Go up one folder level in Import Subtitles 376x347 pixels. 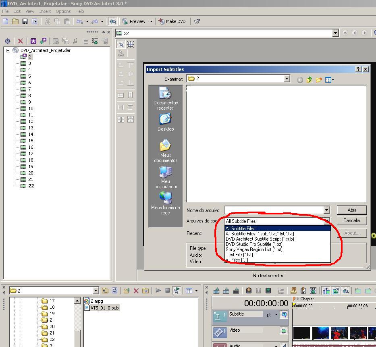click(x=310, y=80)
